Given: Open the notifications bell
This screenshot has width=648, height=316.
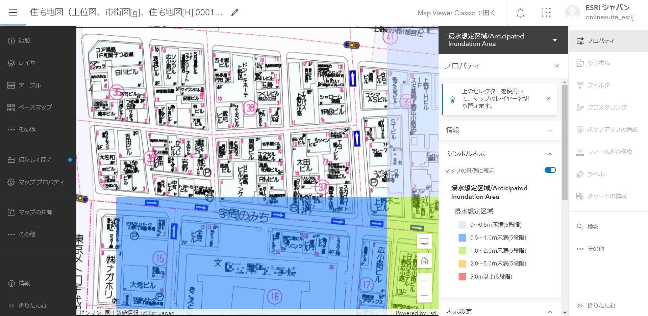Looking at the screenshot, I should point(520,13).
